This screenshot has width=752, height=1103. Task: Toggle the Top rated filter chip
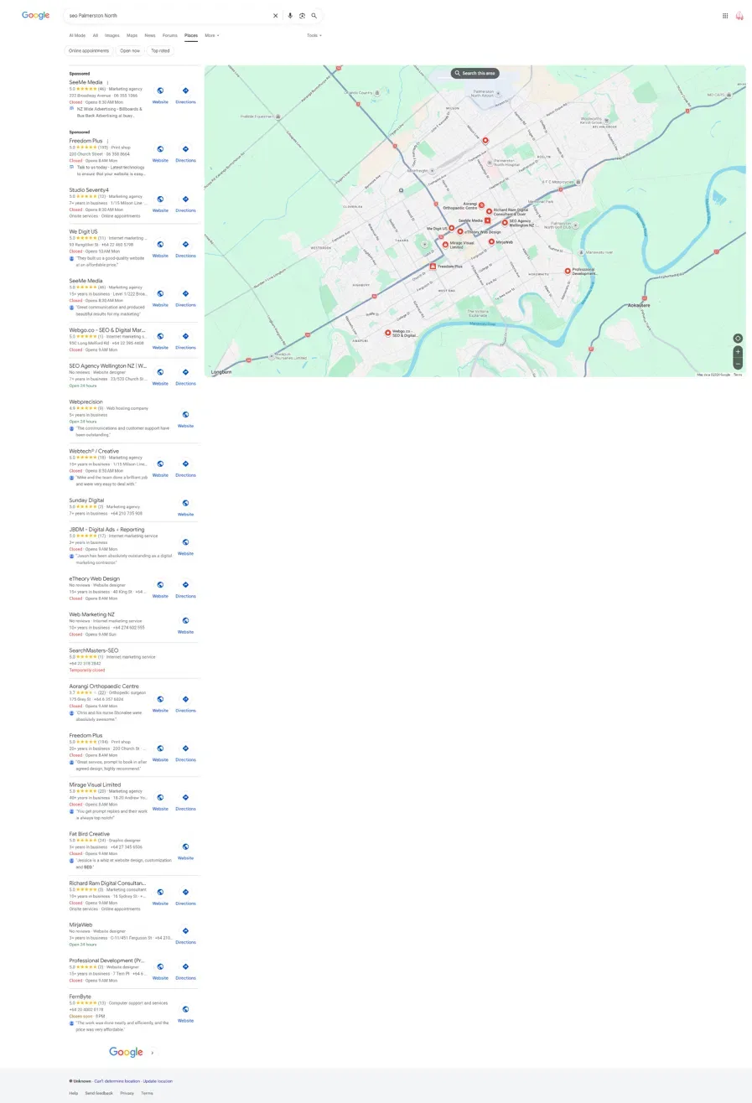point(160,50)
